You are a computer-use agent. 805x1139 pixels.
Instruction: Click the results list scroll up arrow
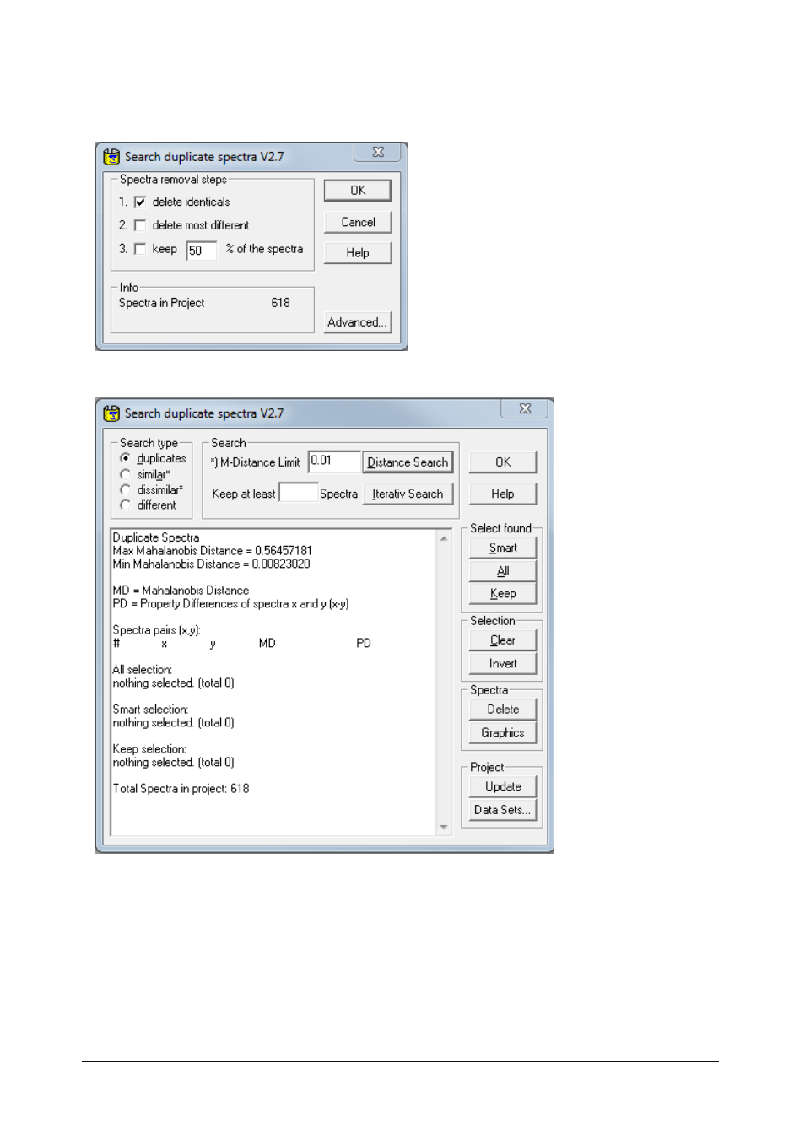coord(444,538)
